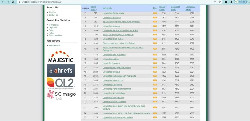
Task: Click the Paused profile button
Action: [x=241, y=2]
